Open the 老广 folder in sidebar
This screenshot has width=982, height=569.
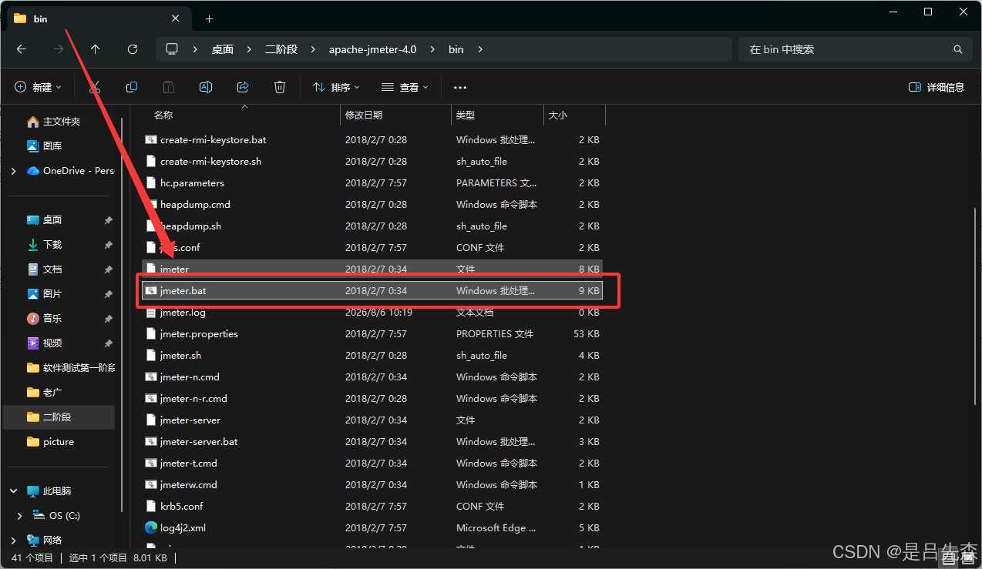point(60,393)
